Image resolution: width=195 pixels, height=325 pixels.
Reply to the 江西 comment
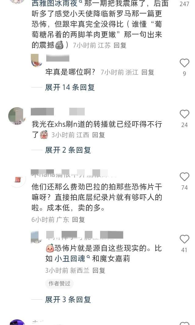pyautogui.click(x=98, y=135)
